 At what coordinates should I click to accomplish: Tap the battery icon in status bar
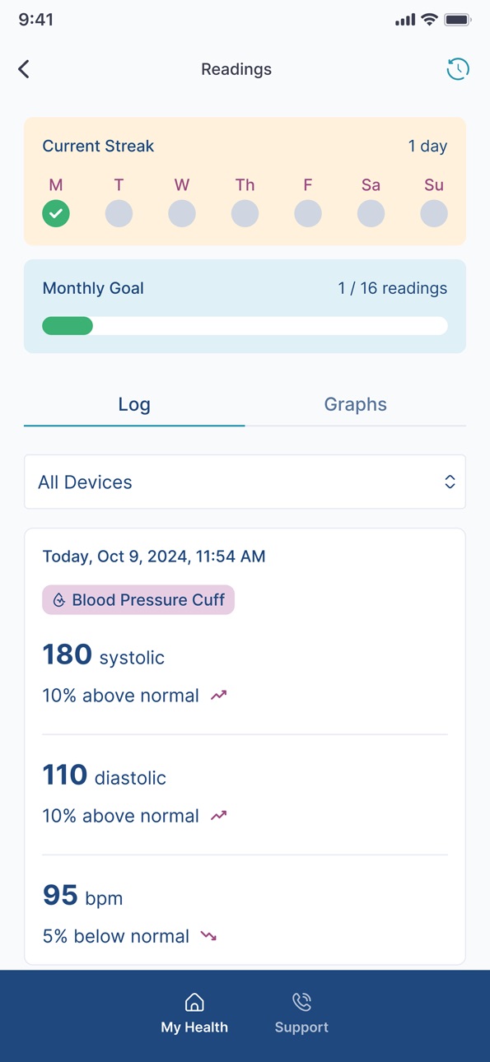tap(457, 20)
